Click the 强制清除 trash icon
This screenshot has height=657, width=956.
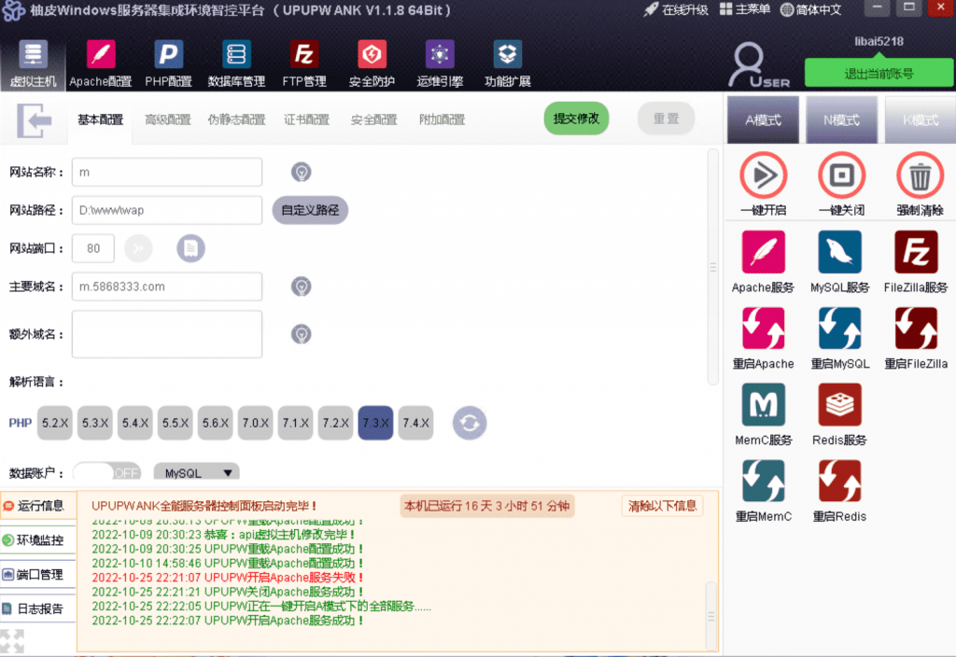[920, 175]
